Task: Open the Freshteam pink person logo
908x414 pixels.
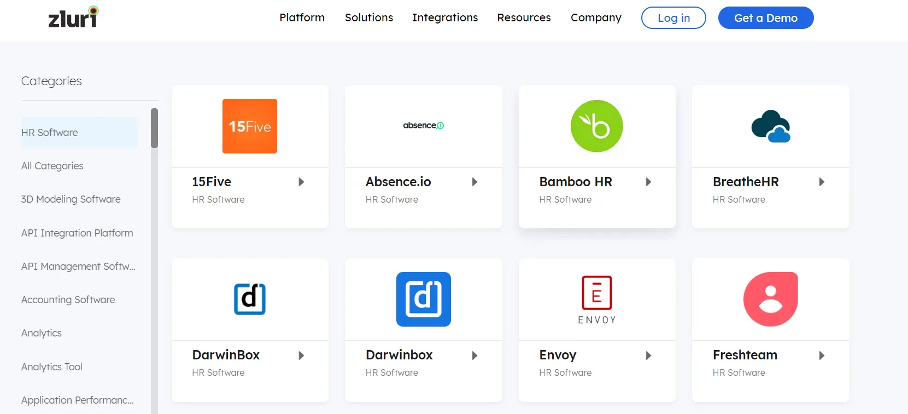Action: [771, 299]
